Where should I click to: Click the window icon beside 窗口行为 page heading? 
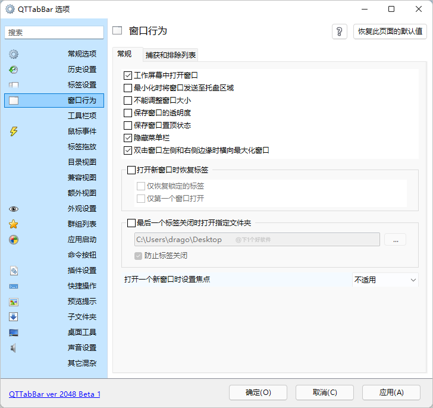[117, 31]
